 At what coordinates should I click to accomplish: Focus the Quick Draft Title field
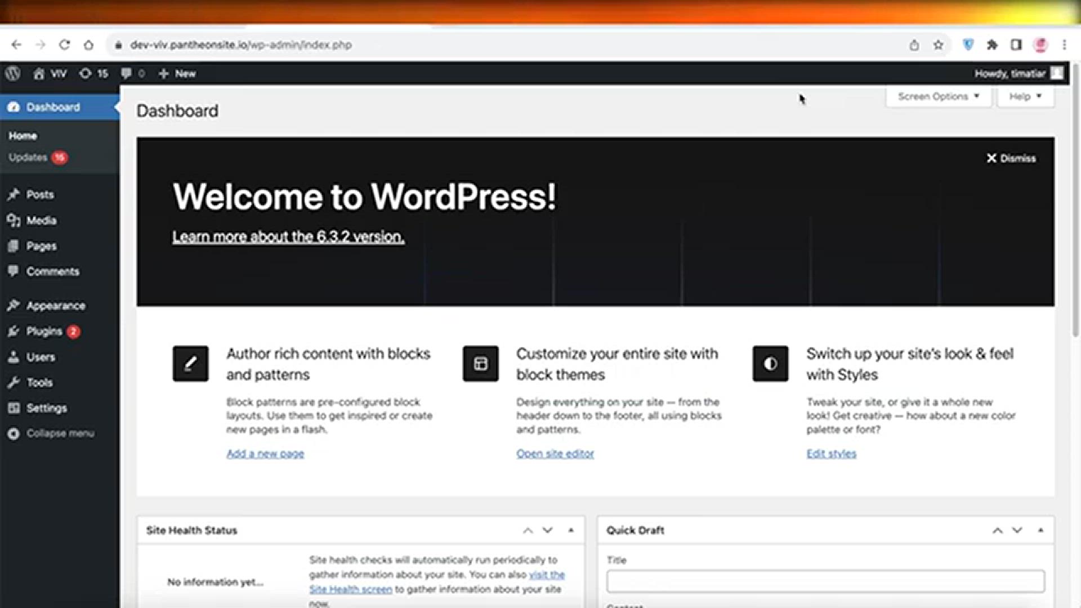pyautogui.click(x=825, y=581)
